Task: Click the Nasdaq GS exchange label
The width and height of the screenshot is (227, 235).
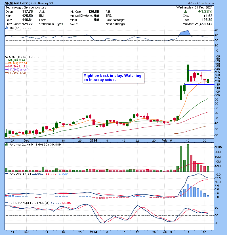Action: [x=45, y=3]
